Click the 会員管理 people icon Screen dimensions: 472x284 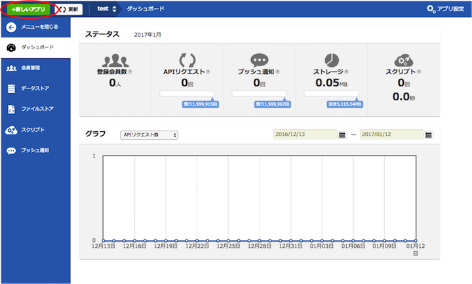click(11, 68)
